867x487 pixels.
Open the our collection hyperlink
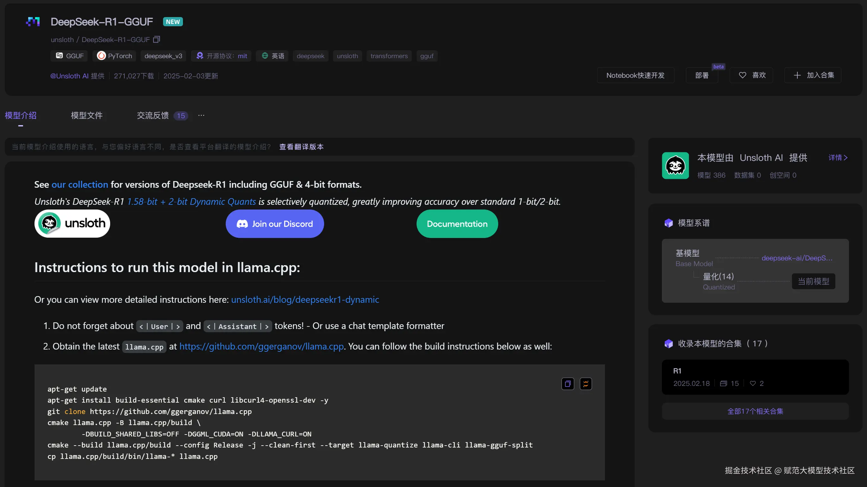[x=80, y=185]
